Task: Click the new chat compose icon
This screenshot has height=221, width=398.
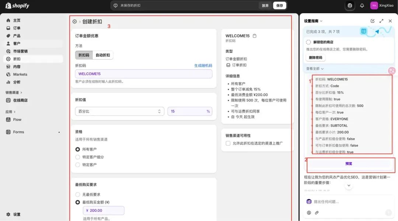Action: 373,21
